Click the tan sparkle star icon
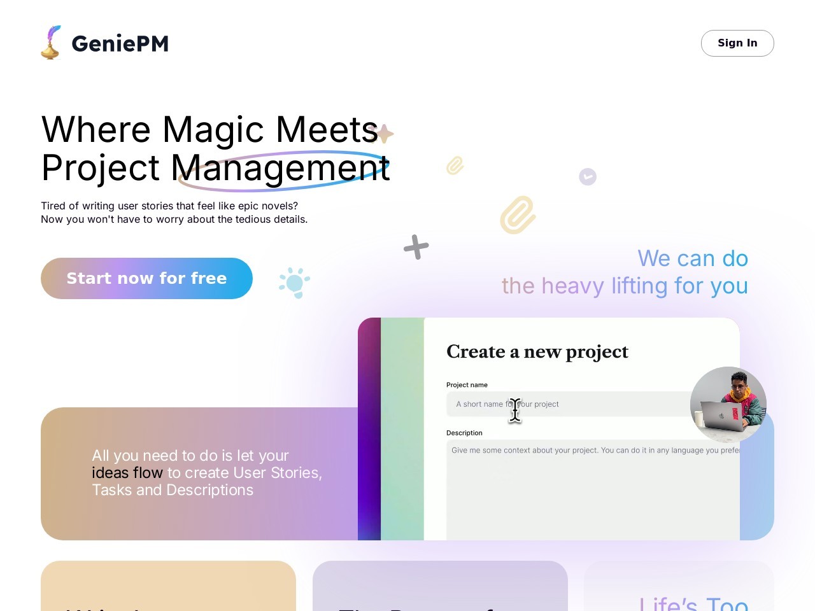815x611 pixels. [x=382, y=134]
